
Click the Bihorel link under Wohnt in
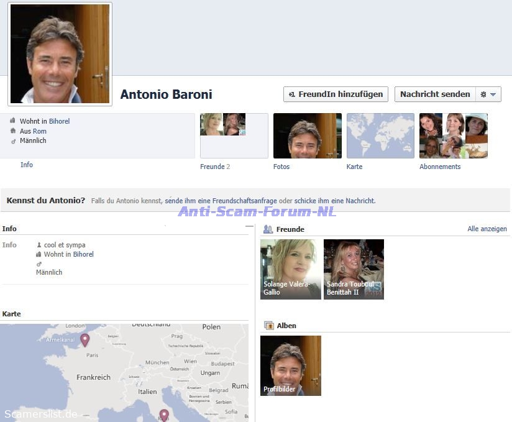[x=60, y=121]
